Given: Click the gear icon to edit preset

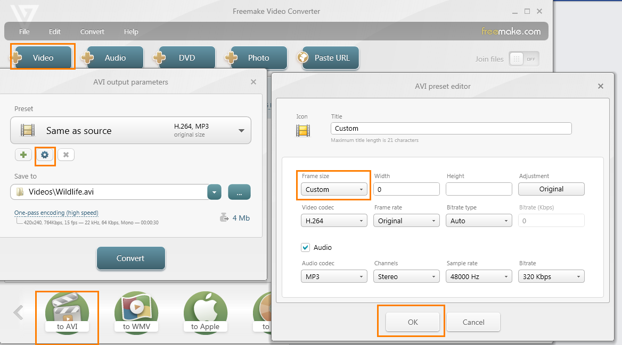Looking at the screenshot, I should (45, 155).
